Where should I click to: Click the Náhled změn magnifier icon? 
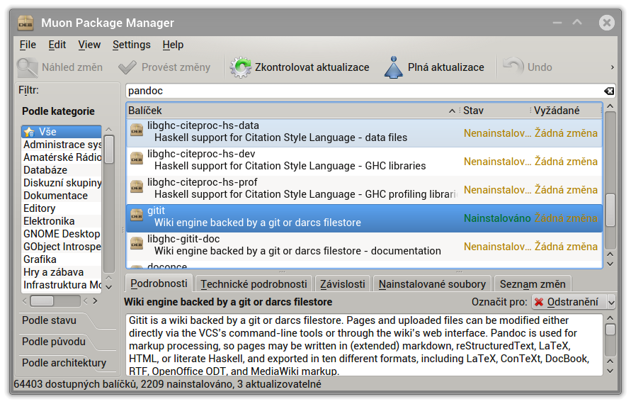coord(28,67)
